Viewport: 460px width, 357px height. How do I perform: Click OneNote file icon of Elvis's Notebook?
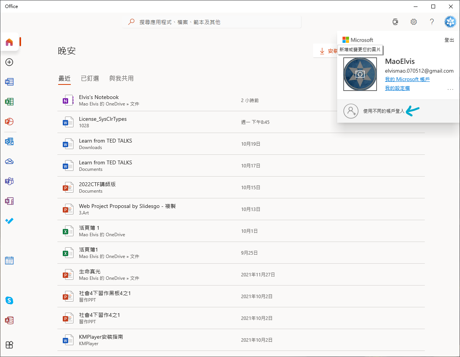click(67, 100)
